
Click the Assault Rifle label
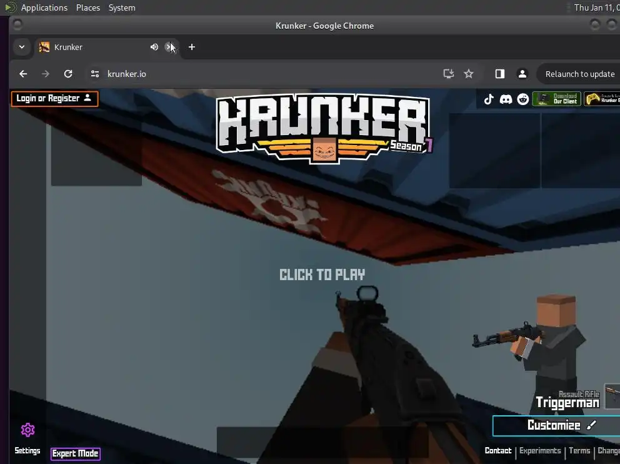(x=579, y=393)
